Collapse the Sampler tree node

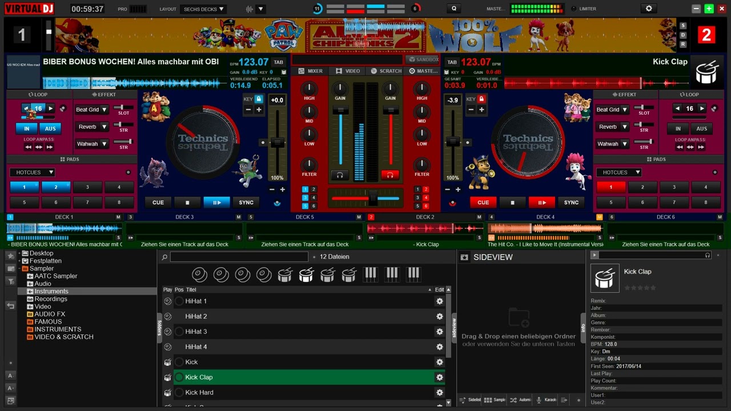(19, 268)
